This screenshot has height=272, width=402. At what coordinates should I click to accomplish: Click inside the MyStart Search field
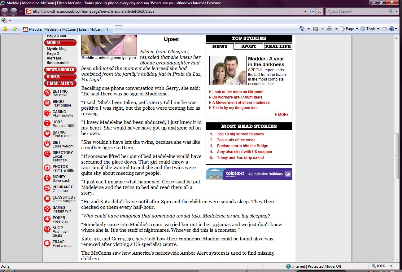[356, 11]
